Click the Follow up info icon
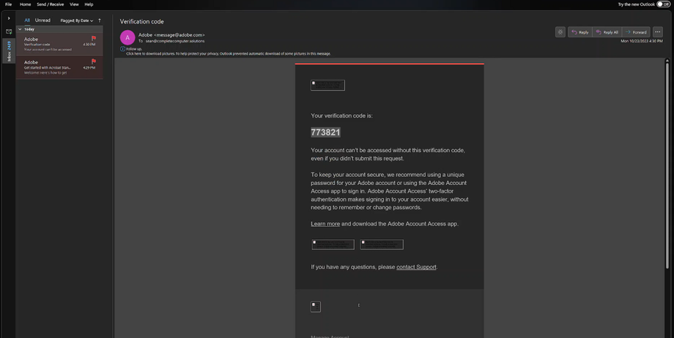Screen dimensions: 674x338 click(x=122, y=49)
